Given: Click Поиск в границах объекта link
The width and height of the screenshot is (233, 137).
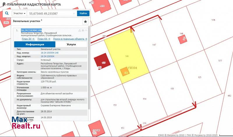Looking at the screenshot, I should [70, 39].
